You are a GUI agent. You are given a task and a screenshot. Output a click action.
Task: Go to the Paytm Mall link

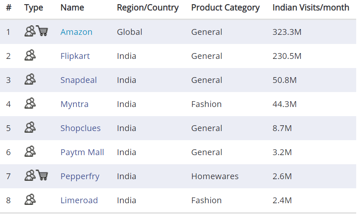[82, 152]
